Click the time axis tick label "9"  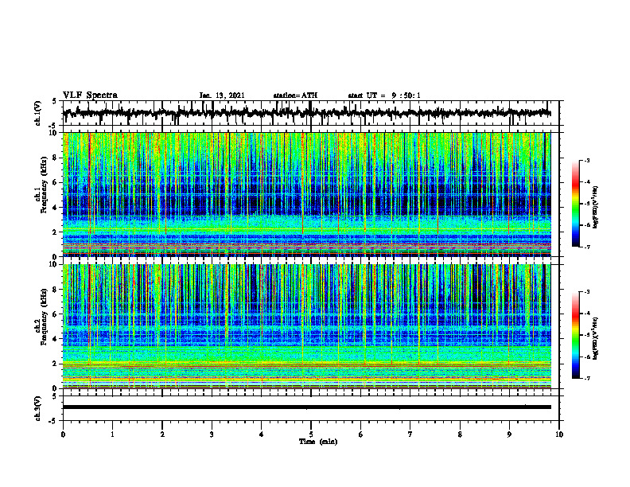pyautogui.click(x=509, y=434)
